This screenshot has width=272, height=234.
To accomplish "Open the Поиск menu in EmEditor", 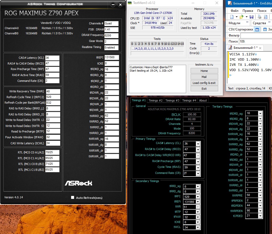I will pos(262,11).
